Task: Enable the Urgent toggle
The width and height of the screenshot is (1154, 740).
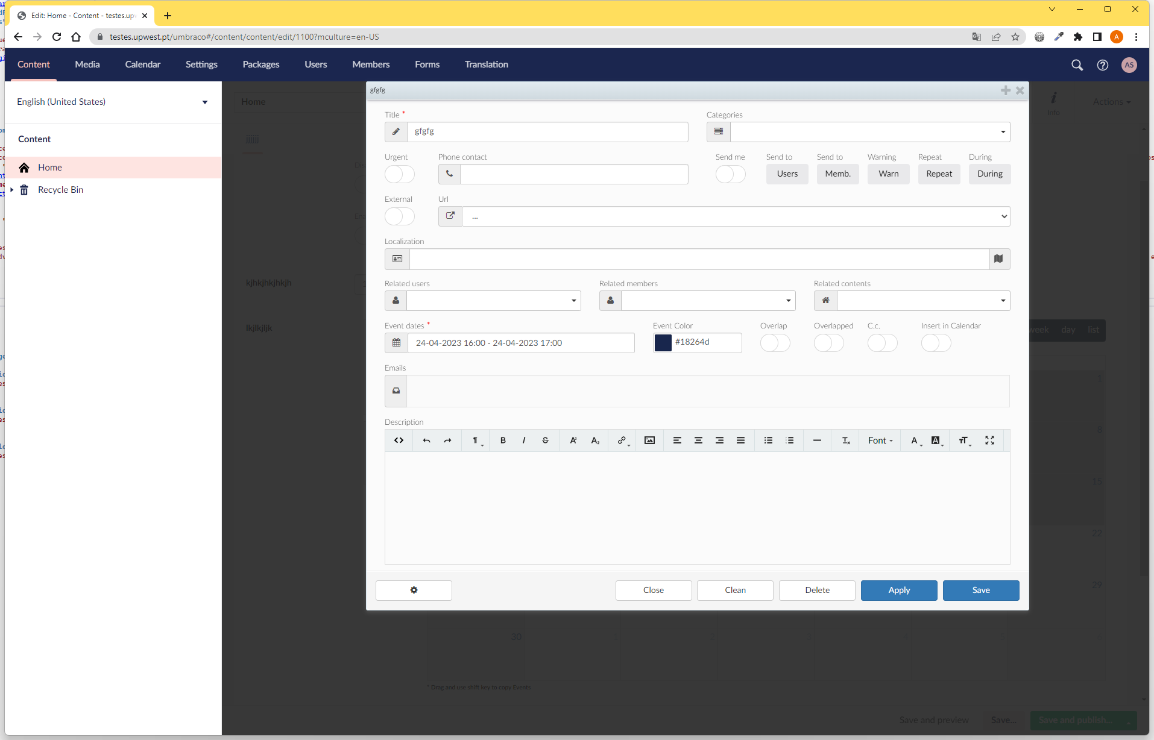Action: click(399, 174)
